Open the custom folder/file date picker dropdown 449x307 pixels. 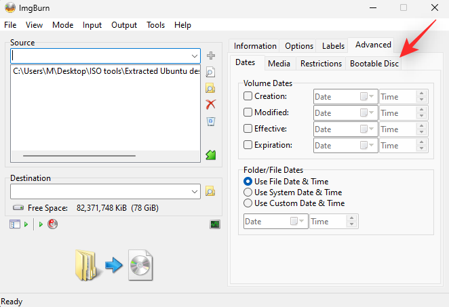pyautogui.click(x=297, y=221)
